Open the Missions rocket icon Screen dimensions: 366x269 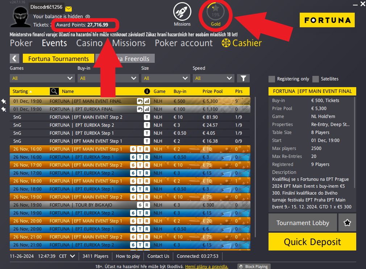click(x=182, y=12)
